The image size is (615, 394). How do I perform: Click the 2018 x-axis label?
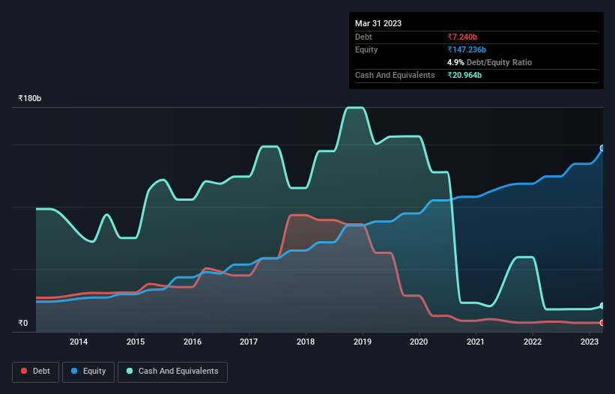(306, 342)
